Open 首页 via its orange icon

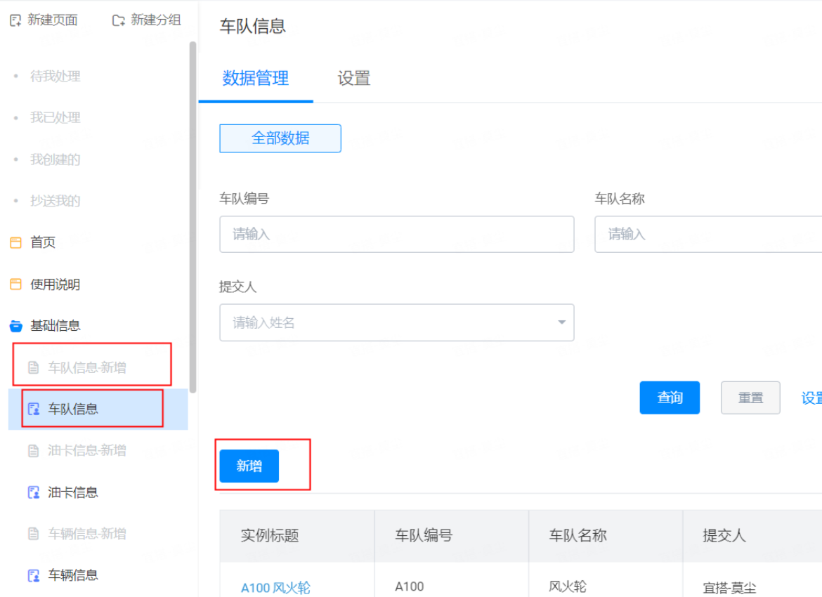pyautogui.click(x=15, y=242)
